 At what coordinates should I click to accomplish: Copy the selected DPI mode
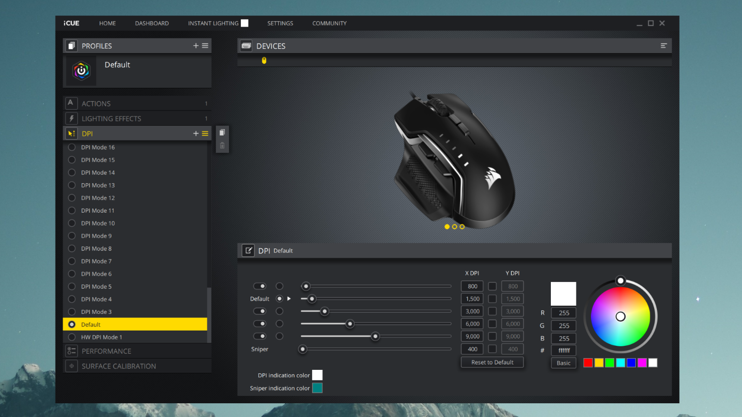coord(222,133)
